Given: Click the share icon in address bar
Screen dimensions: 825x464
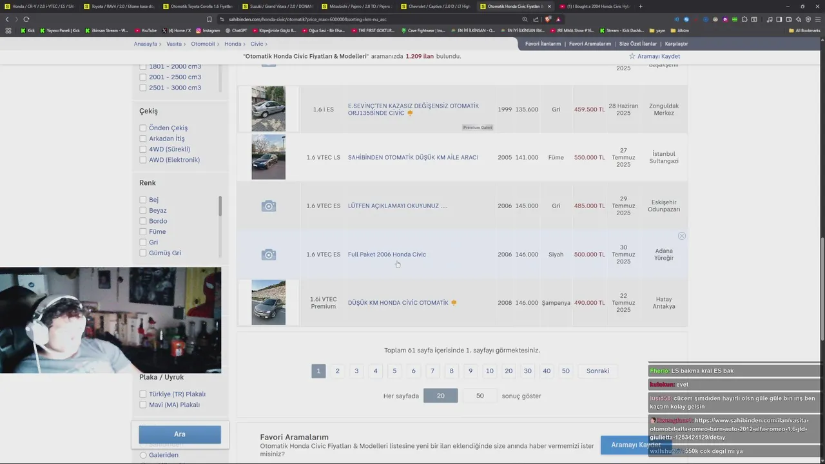Looking at the screenshot, I should [536, 19].
